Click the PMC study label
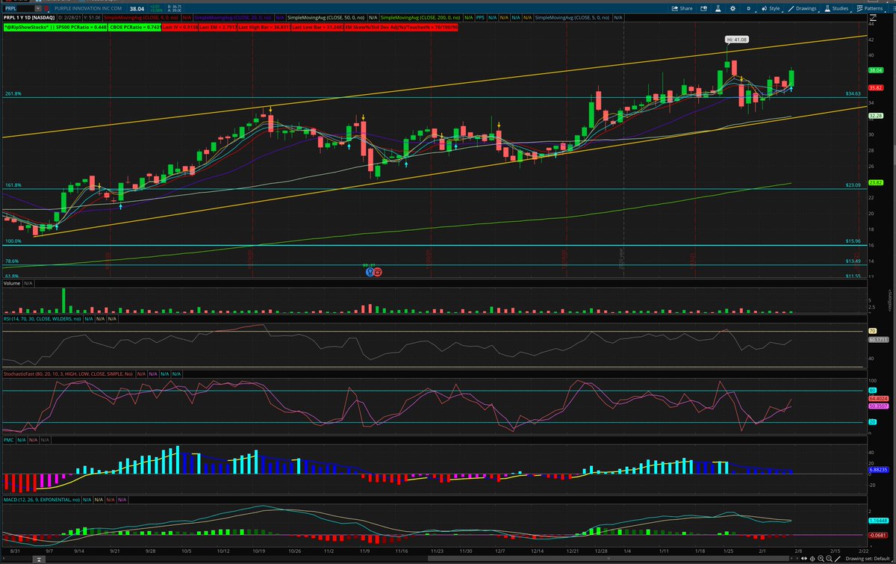 [9, 440]
